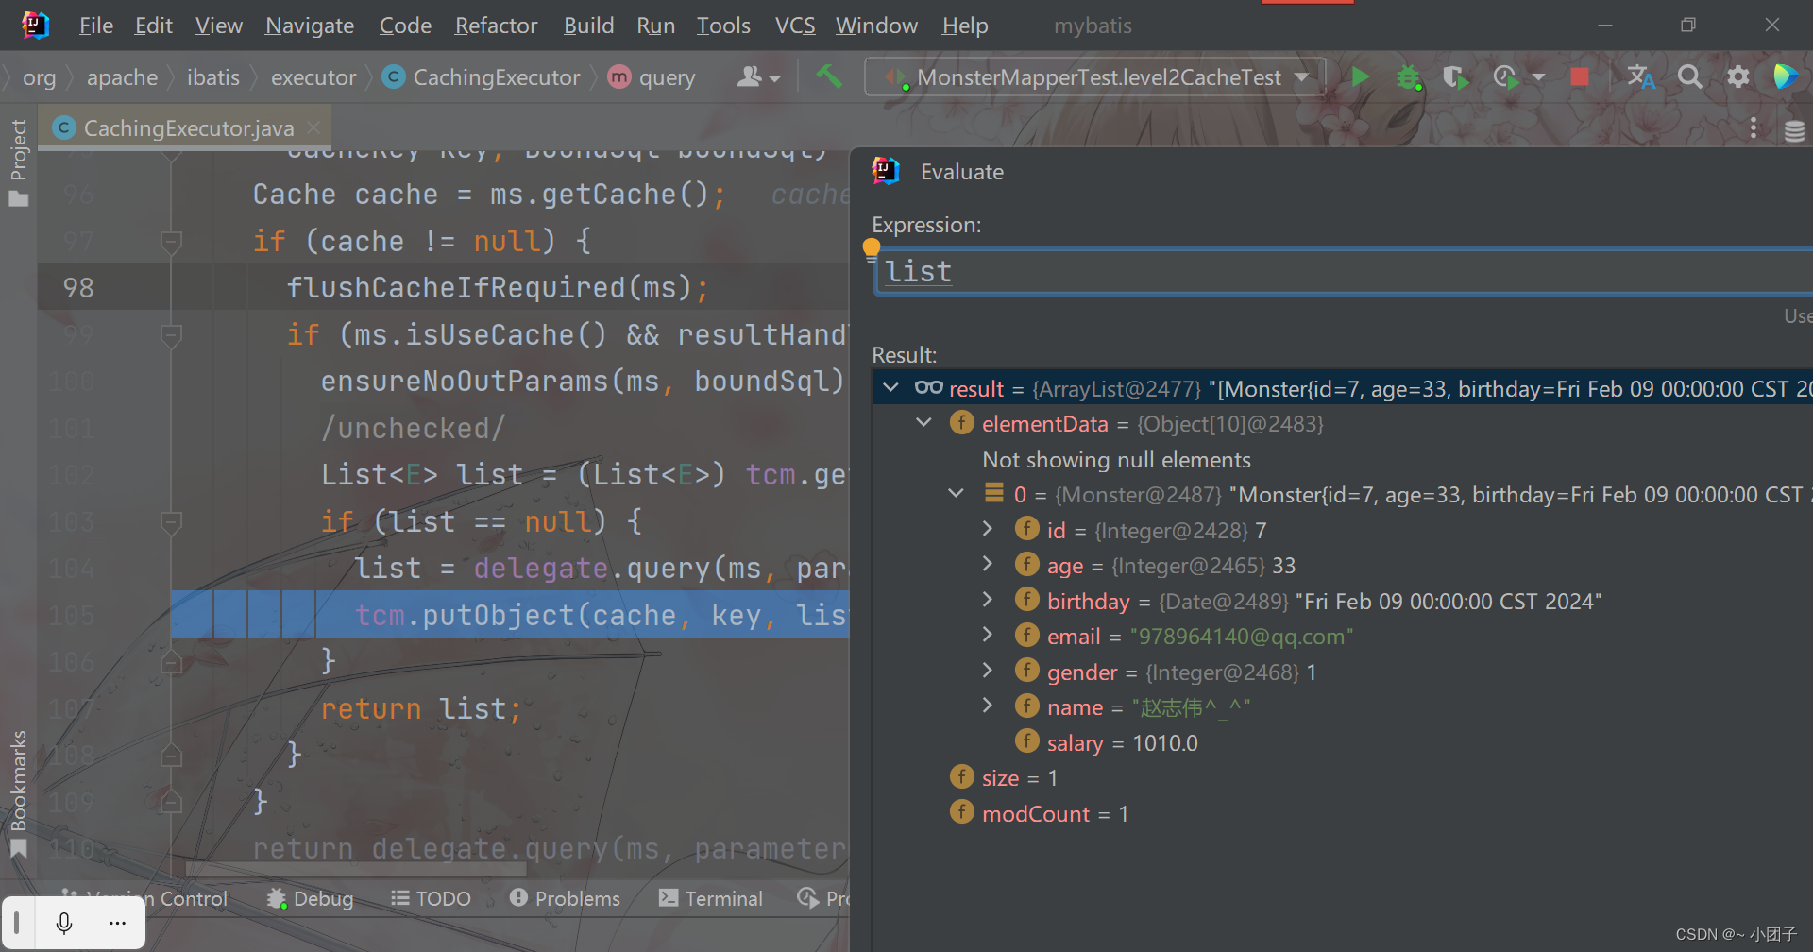Open the Bookmarks side panel
The image size is (1813, 952).
(18, 792)
